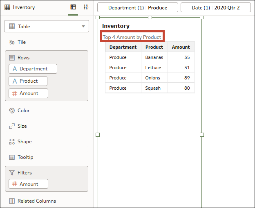
Task: Click the Rows section icon
Action: pos(12,58)
